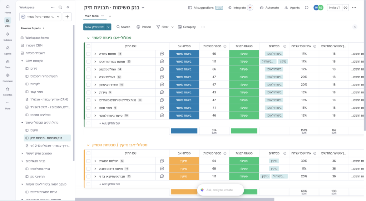Screen dimensions: 366x201
Task: Open toolbar more options next to Group by
Action: [x=203, y=27]
